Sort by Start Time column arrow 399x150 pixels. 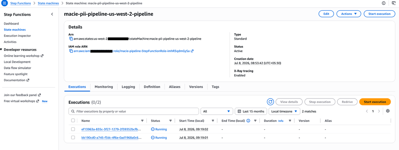[213, 121]
